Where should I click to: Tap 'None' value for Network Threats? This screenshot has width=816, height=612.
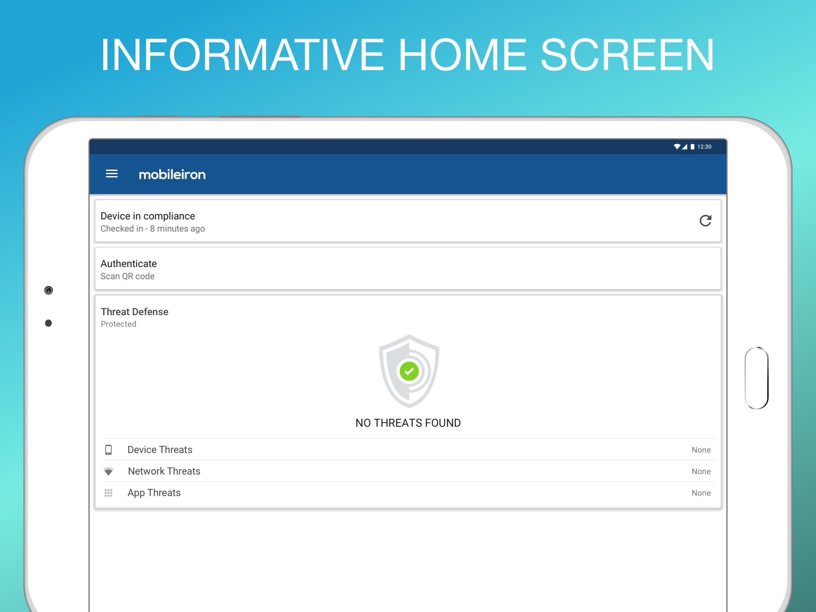coord(701,471)
